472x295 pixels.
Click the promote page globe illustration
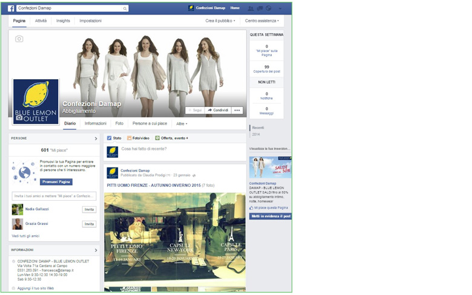tap(24, 172)
